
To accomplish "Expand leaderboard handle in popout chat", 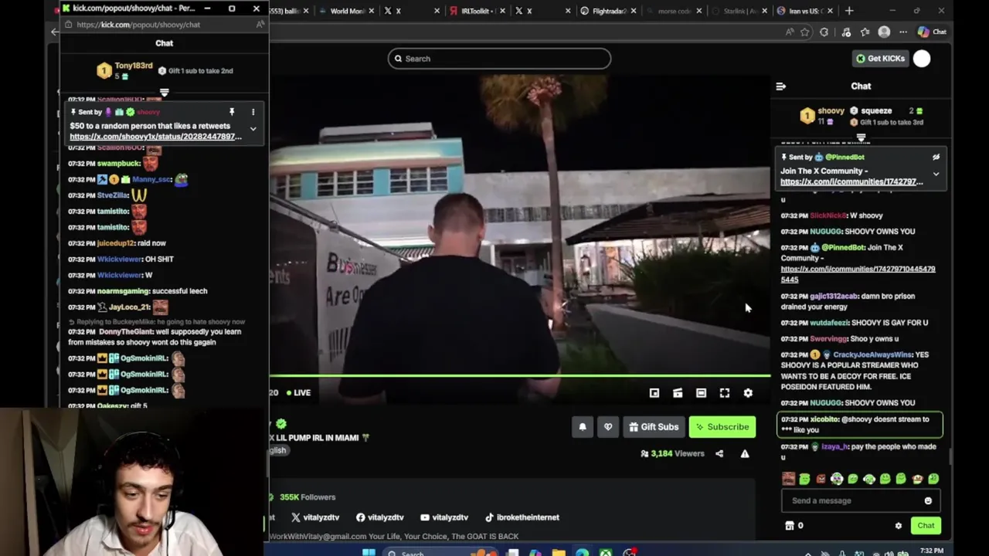I will coord(164,92).
